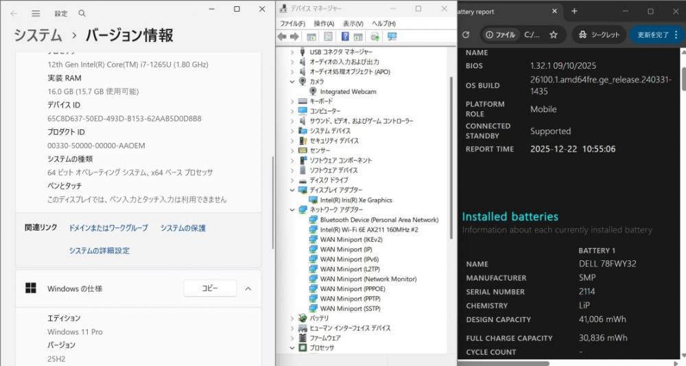
Task: Collapse the プロセッサ node
Action: click(292, 347)
